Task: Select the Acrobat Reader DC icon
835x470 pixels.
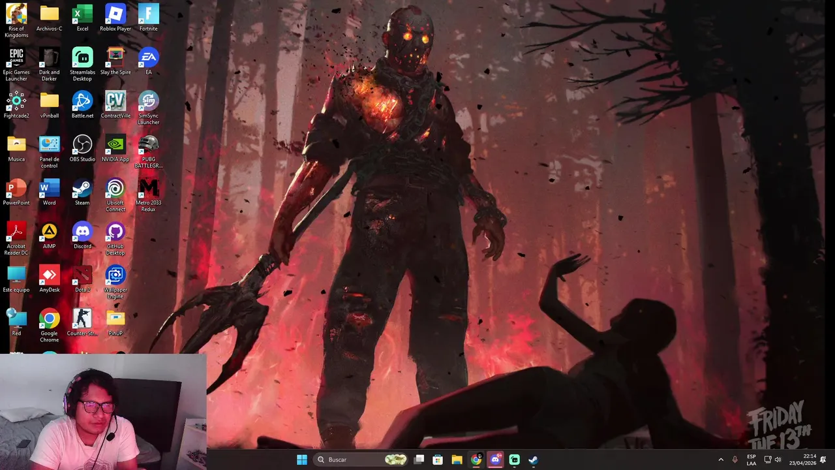Action: (x=16, y=238)
